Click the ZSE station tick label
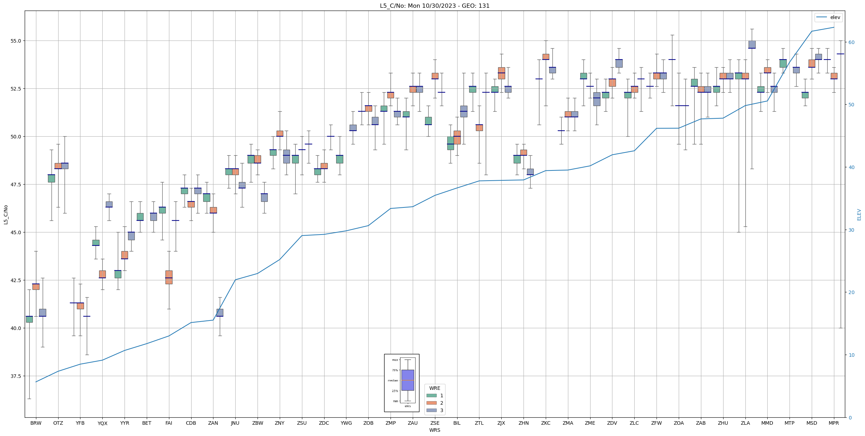865x436 pixels. [x=435, y=423]
